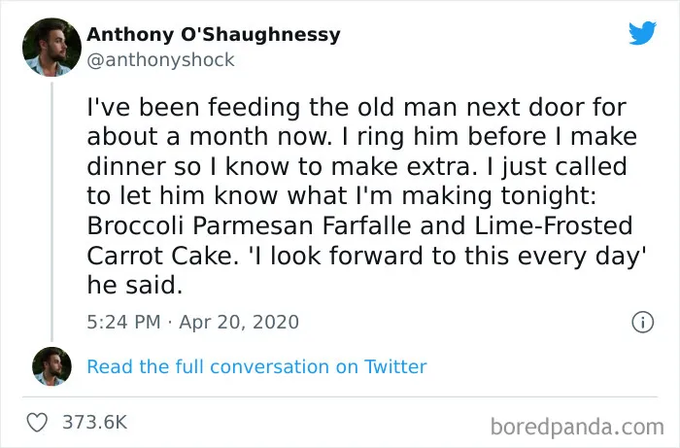
Task: Read the full conversation on Twitter
Action: point(256,367)
